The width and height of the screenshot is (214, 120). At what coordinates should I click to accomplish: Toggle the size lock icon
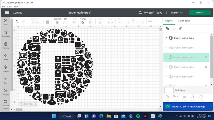pyautogui.click(x=133, y=19)
